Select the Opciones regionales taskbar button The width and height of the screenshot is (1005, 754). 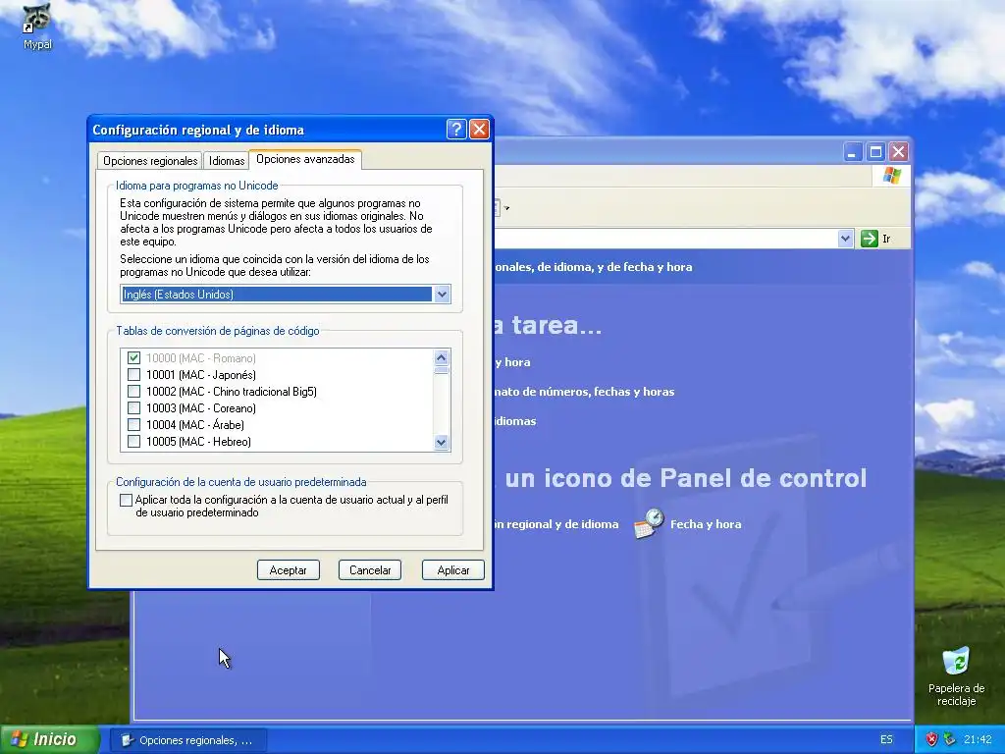pos(187,740)
